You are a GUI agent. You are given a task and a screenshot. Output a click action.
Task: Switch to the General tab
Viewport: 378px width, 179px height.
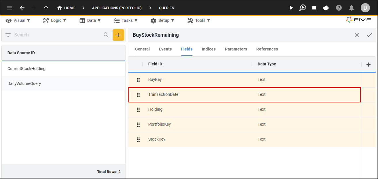142,49
